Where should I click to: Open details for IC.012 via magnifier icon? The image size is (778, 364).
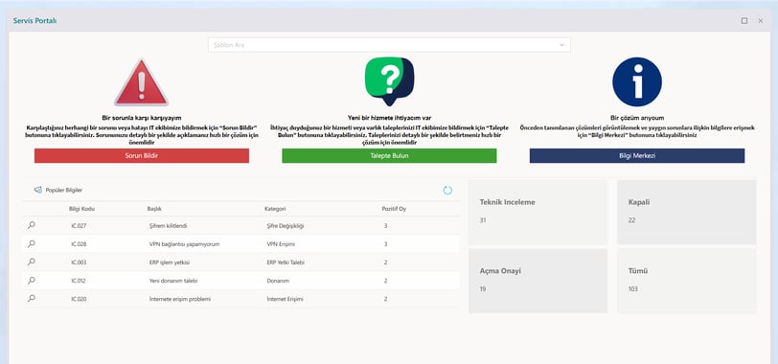coord(32,281)
